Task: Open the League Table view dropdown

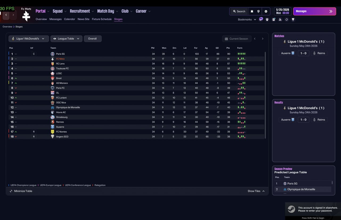Action: (66, 39)
